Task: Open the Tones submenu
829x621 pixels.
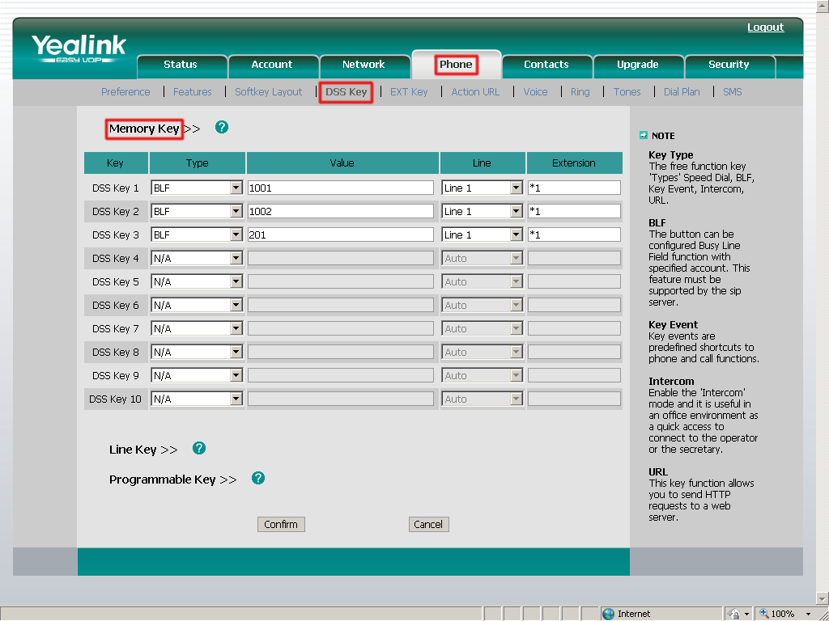Action: click(627, 92)
